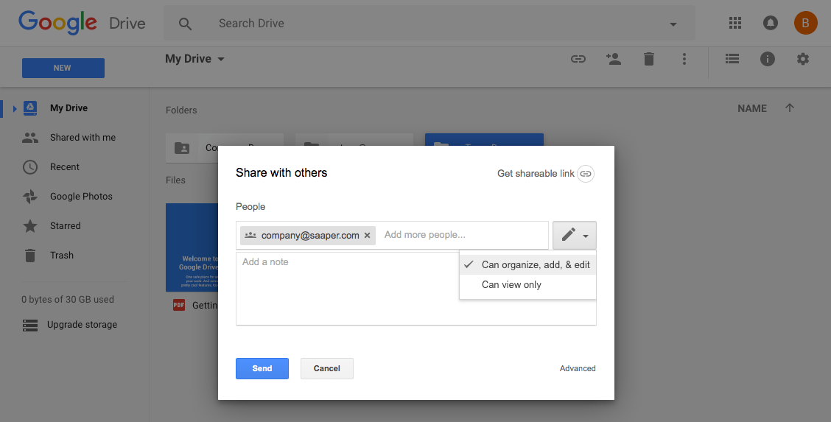Image resolution: width=831 pixels, height=422 pixels.
Task: Show the details info icon
Action: (x=768, y=59)
